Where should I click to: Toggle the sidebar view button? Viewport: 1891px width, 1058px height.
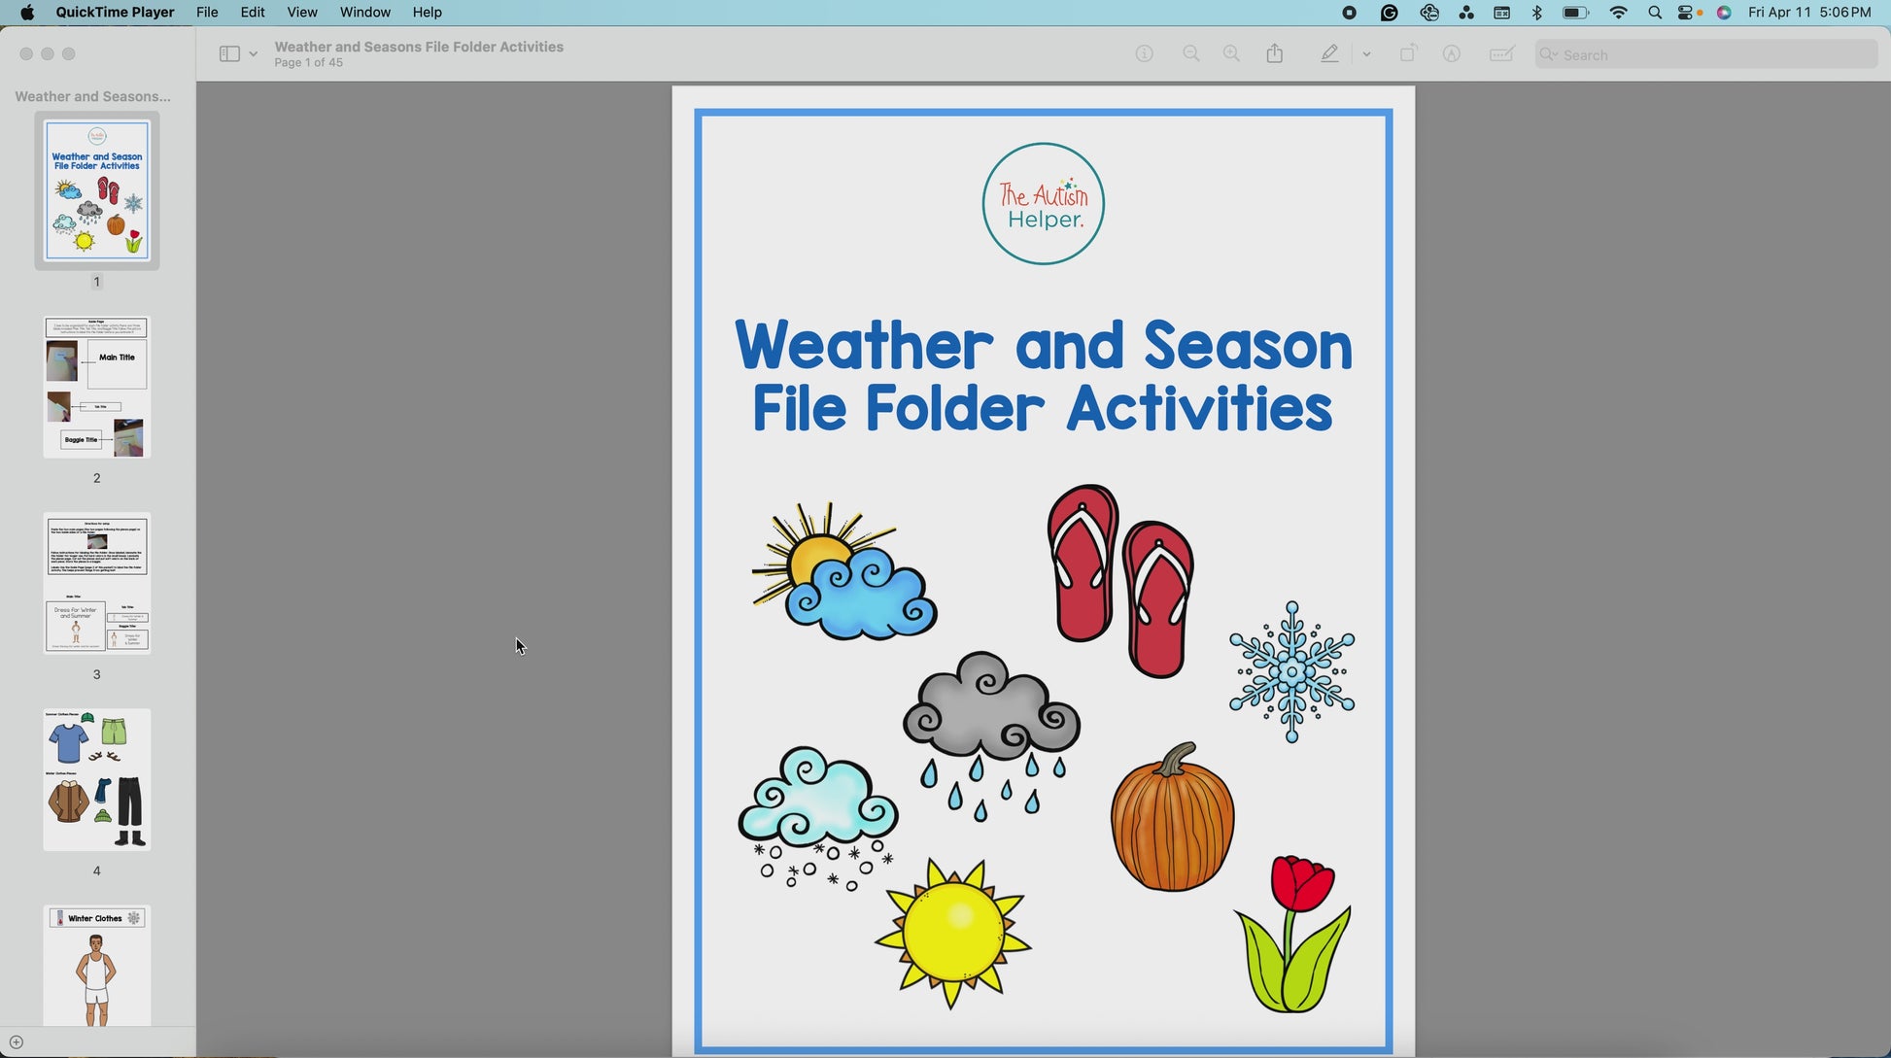pos(229,54)
